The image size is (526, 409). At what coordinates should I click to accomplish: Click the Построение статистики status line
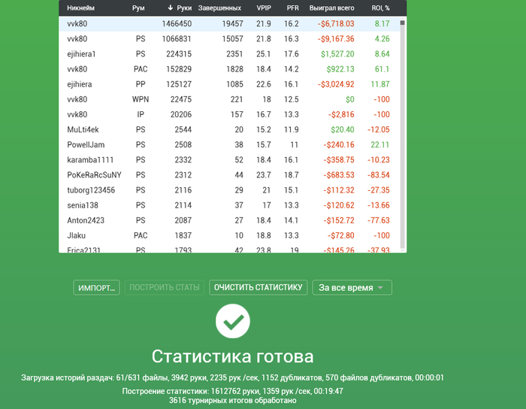232,391
